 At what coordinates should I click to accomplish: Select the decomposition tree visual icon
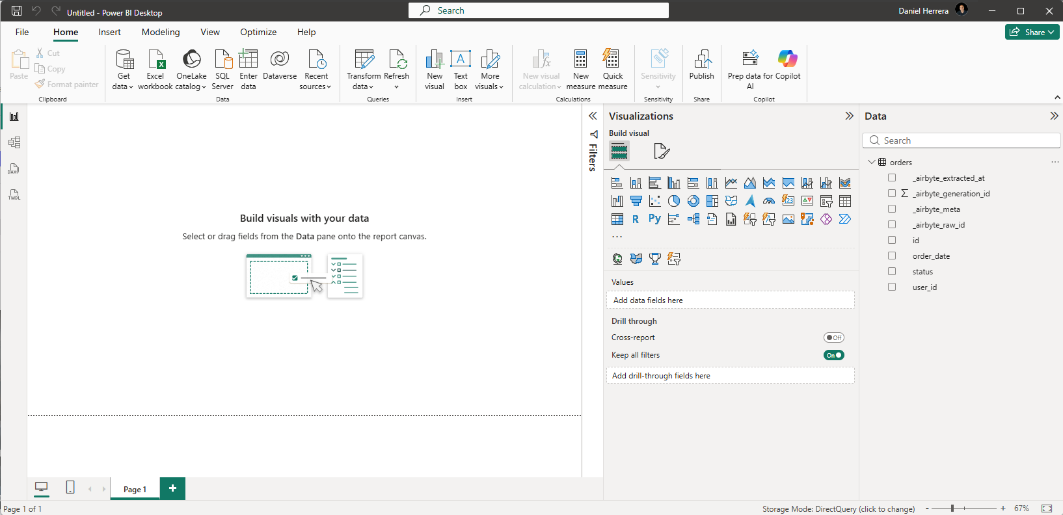click(693, 219)
